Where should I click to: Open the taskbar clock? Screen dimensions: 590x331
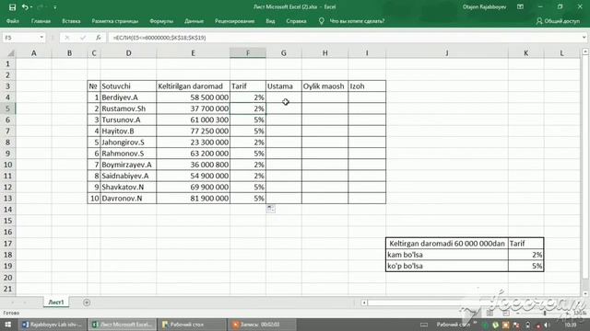point(571,325)
